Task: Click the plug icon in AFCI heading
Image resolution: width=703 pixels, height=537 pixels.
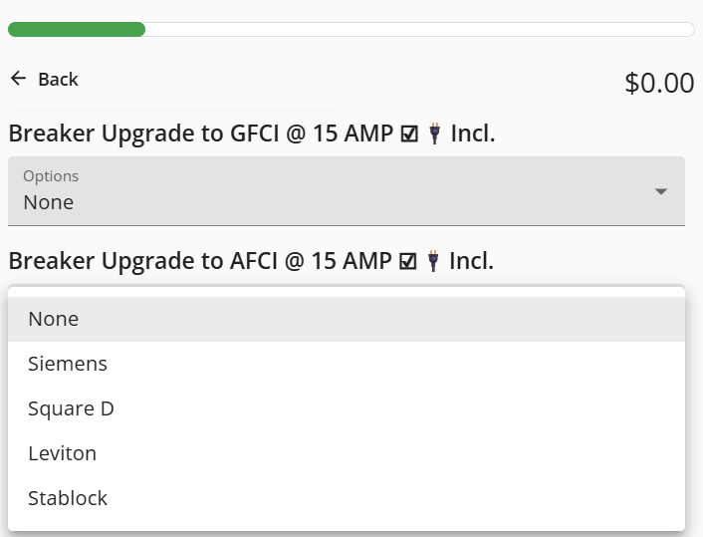Action: tap(432, 261)
